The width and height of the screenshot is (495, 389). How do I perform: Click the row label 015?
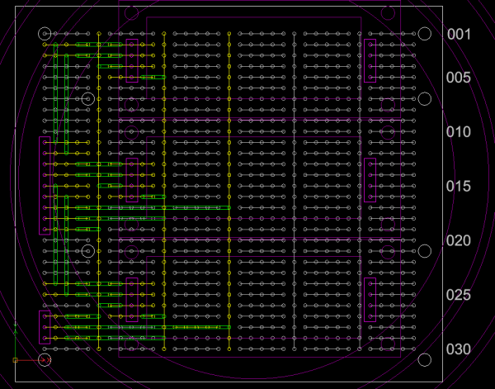click(x=459, y=187)
